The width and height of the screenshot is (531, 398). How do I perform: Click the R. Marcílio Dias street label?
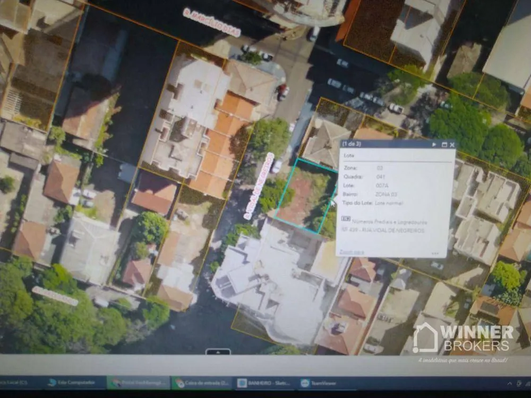pos(212,23)
